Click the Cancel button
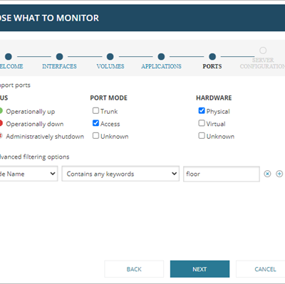The image size is (285, 284). (x=261, y=269)
